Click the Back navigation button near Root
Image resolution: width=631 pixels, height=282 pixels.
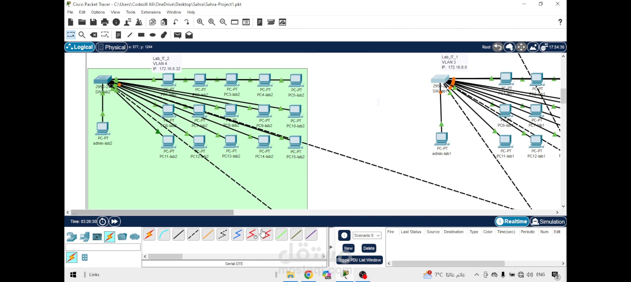pyautogui.click(x=498, y=47)
